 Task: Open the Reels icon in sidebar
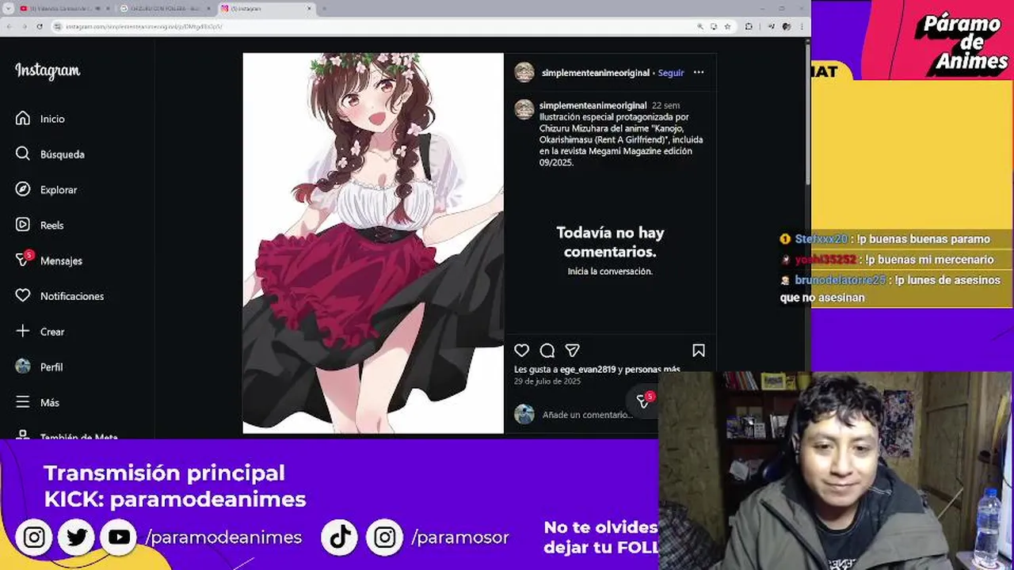23,225
